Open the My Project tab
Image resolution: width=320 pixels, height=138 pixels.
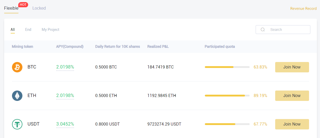[x=51, y=30]
